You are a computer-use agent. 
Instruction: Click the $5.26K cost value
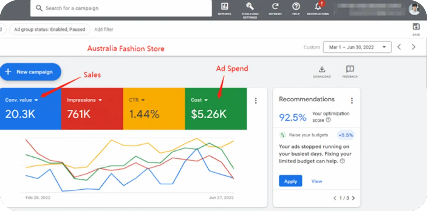point(209,114)
